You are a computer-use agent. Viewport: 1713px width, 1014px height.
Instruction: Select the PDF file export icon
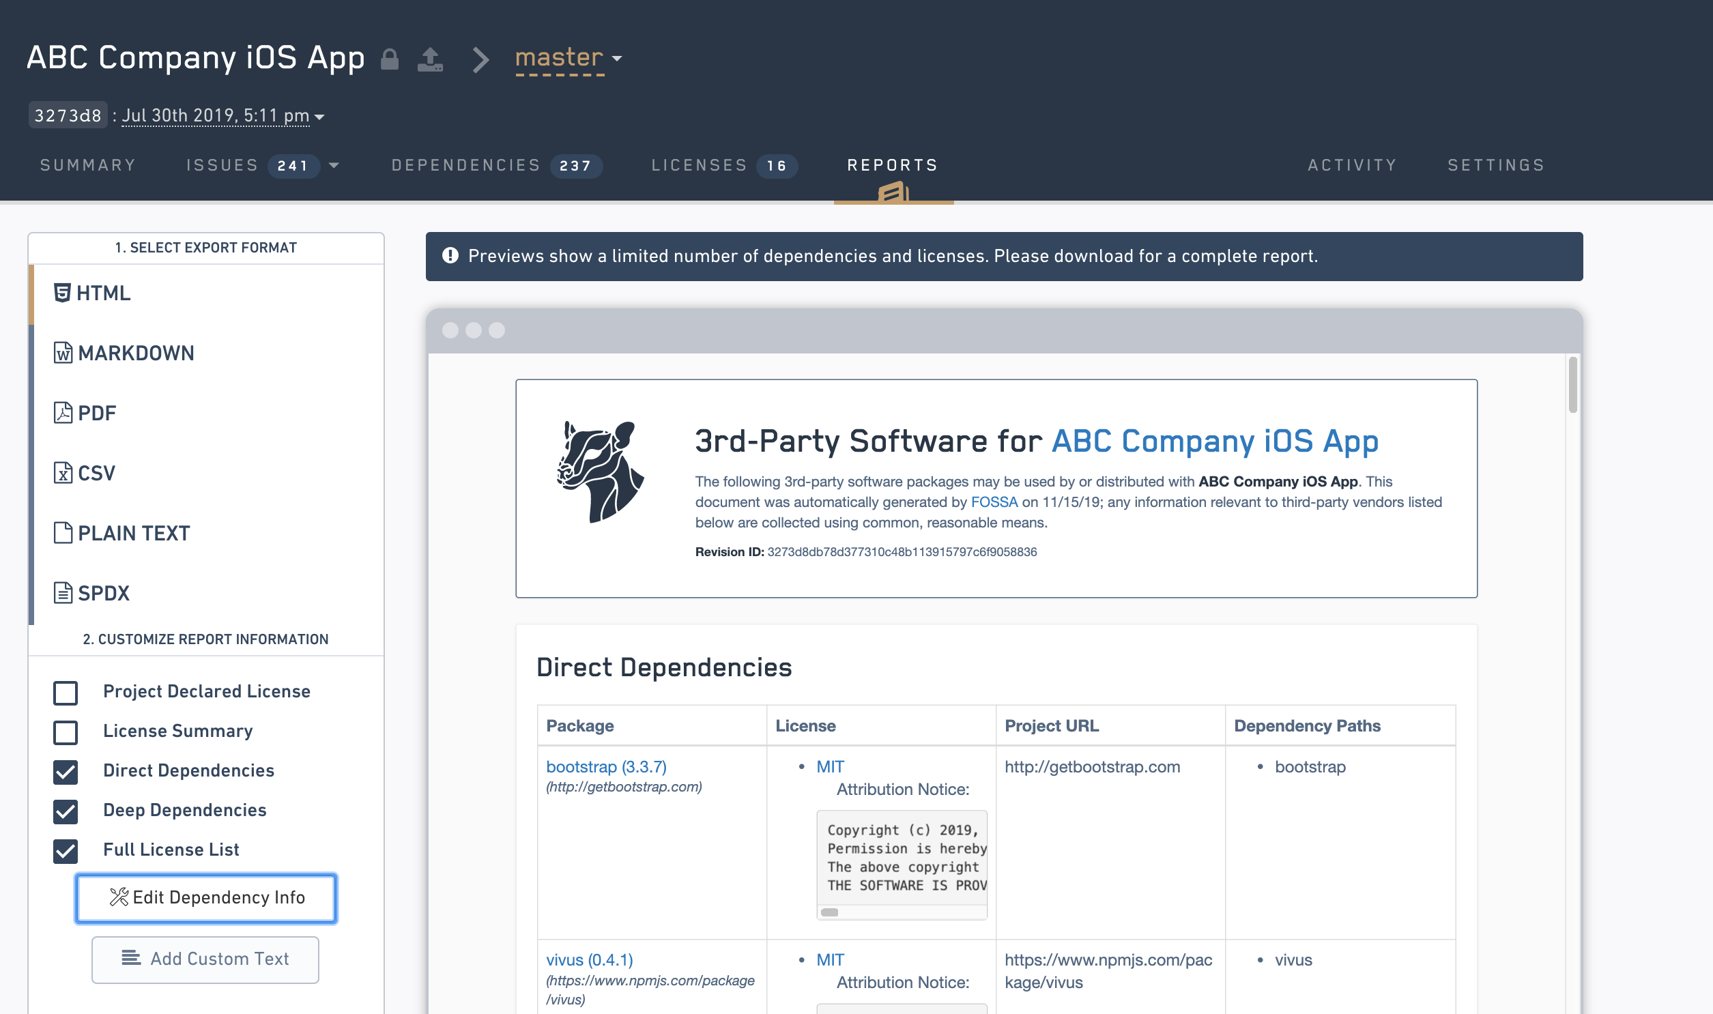tap(62, 413)
